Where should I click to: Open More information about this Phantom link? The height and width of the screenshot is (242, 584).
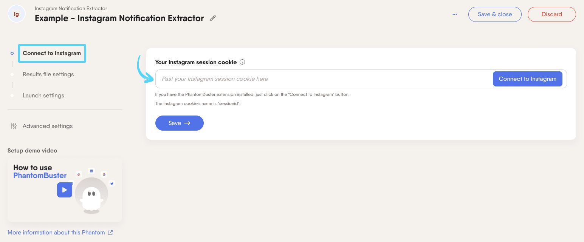tap(56, 233)
